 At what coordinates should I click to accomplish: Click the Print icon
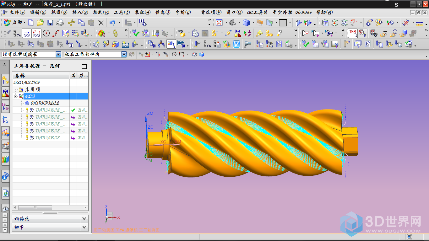(x=60, y=23)
